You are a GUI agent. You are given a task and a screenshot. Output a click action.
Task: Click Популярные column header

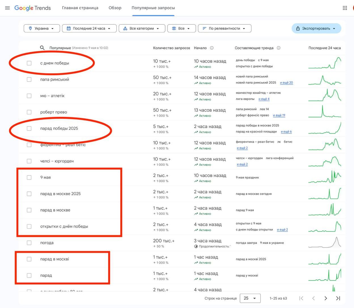(60, 48)
